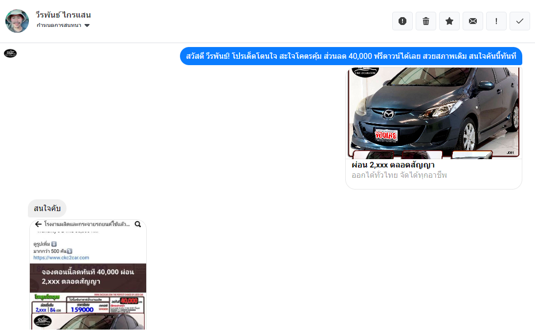Open the blue Mazda car photo
The image size is (535, 333).
[434, 113]
